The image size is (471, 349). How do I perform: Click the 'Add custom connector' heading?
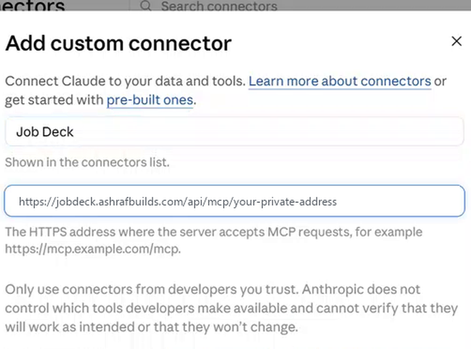coord(119,43)
